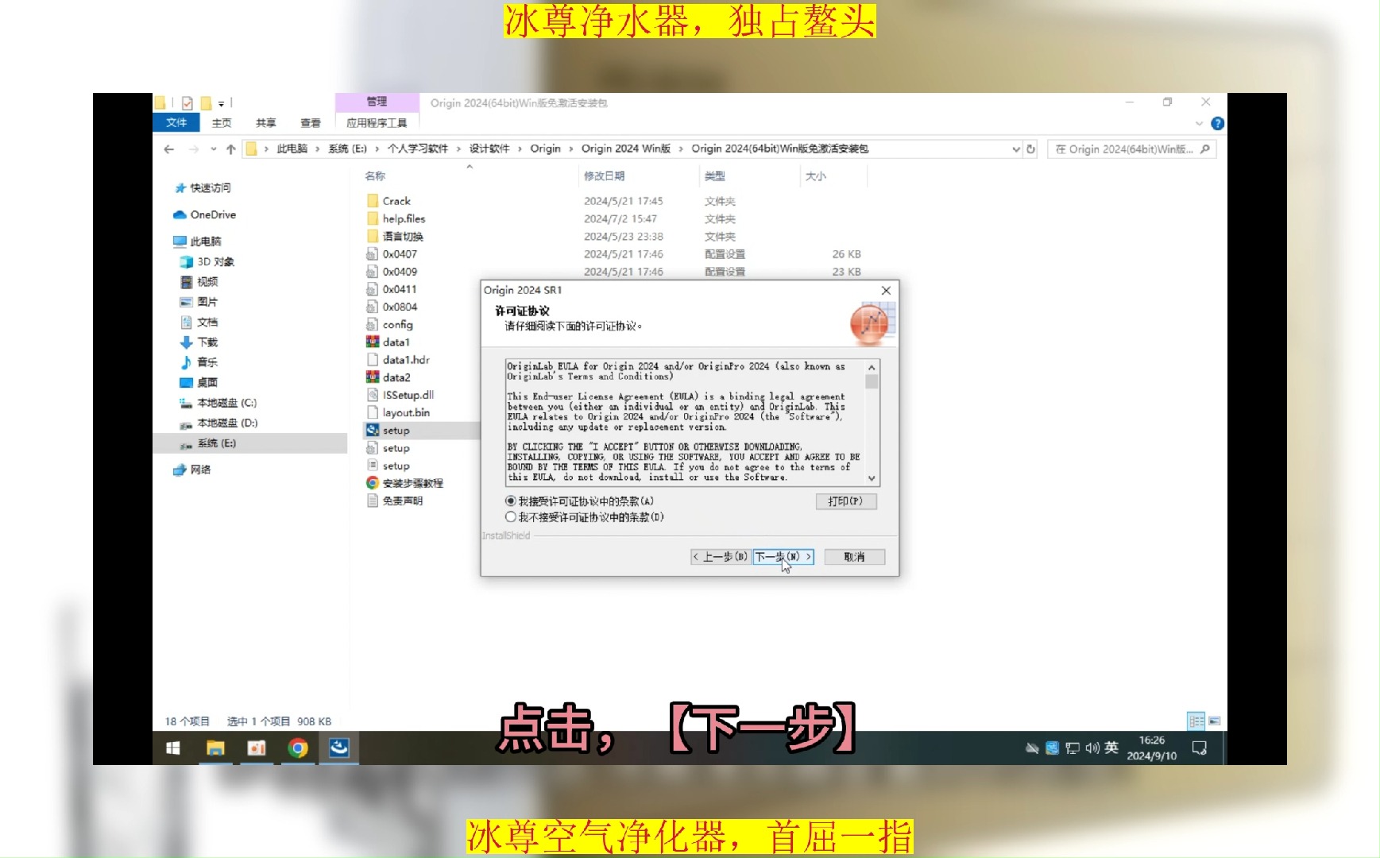
Task: Click the Explorer forward navigation arrow
Action: pos(193,149)
